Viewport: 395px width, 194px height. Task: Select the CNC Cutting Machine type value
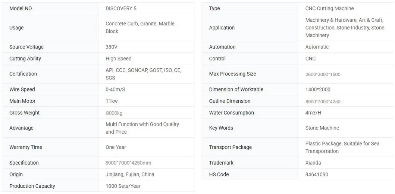tap(329, 8)
